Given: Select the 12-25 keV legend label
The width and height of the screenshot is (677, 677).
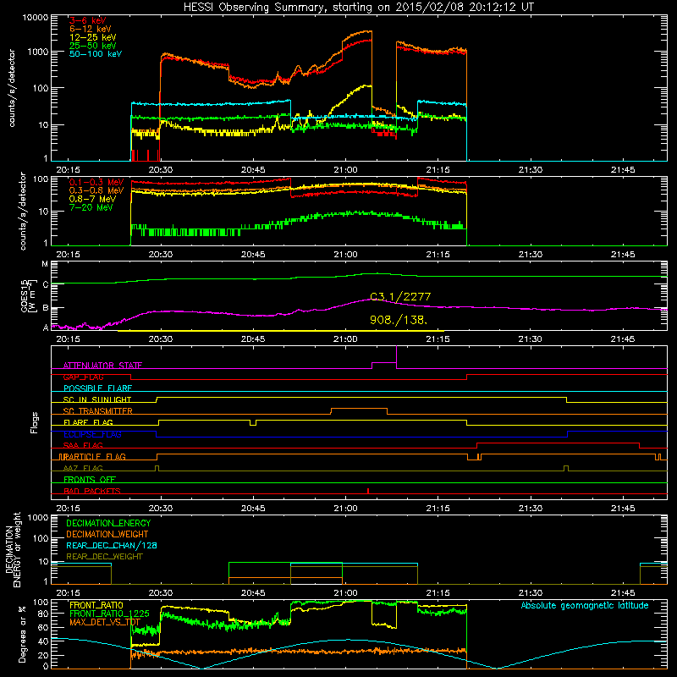Looking at the screenshot, I should (x=92, y=37).
